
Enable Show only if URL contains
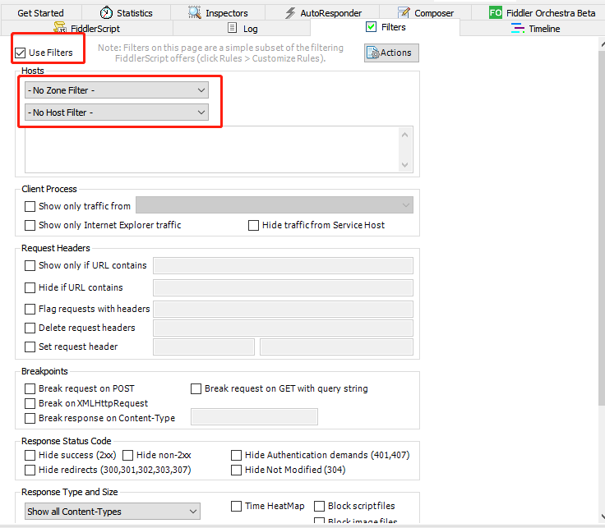coord(30,265)
